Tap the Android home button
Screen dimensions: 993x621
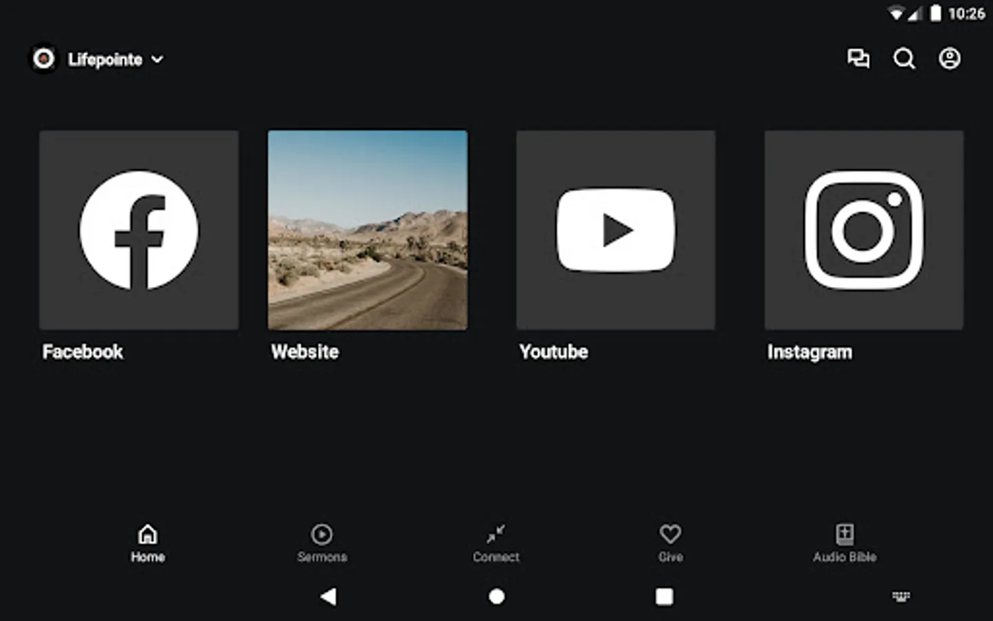(x=496, y=596)
